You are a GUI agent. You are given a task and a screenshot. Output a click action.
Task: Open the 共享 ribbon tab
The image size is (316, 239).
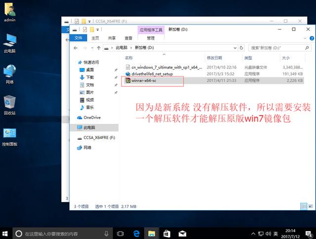[x=112, y=38]
